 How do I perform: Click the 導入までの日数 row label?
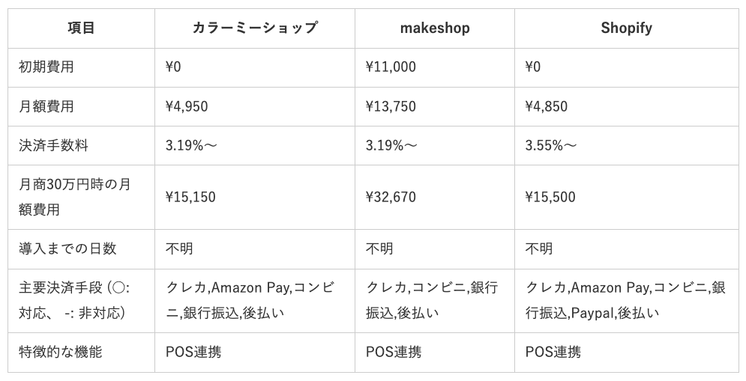coord(67,249)
